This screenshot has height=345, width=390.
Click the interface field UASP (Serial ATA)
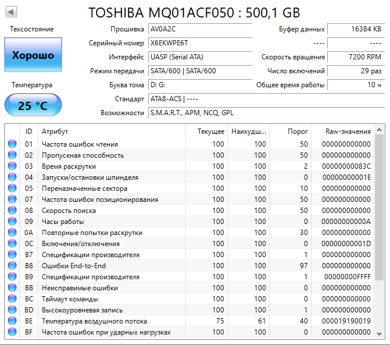click(200, 57)
